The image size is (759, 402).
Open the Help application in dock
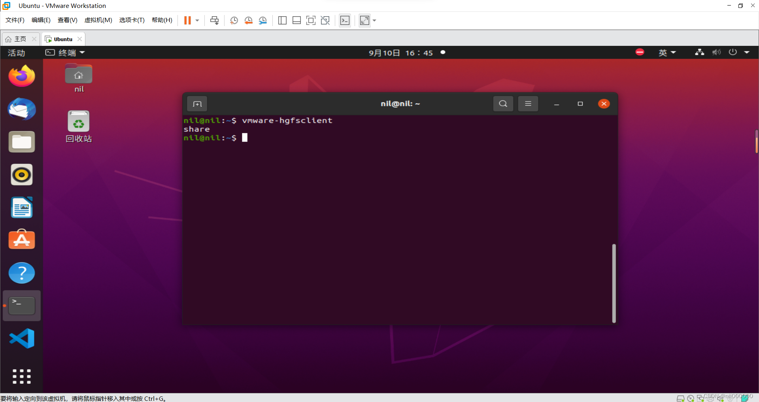[x=22, y=273]
